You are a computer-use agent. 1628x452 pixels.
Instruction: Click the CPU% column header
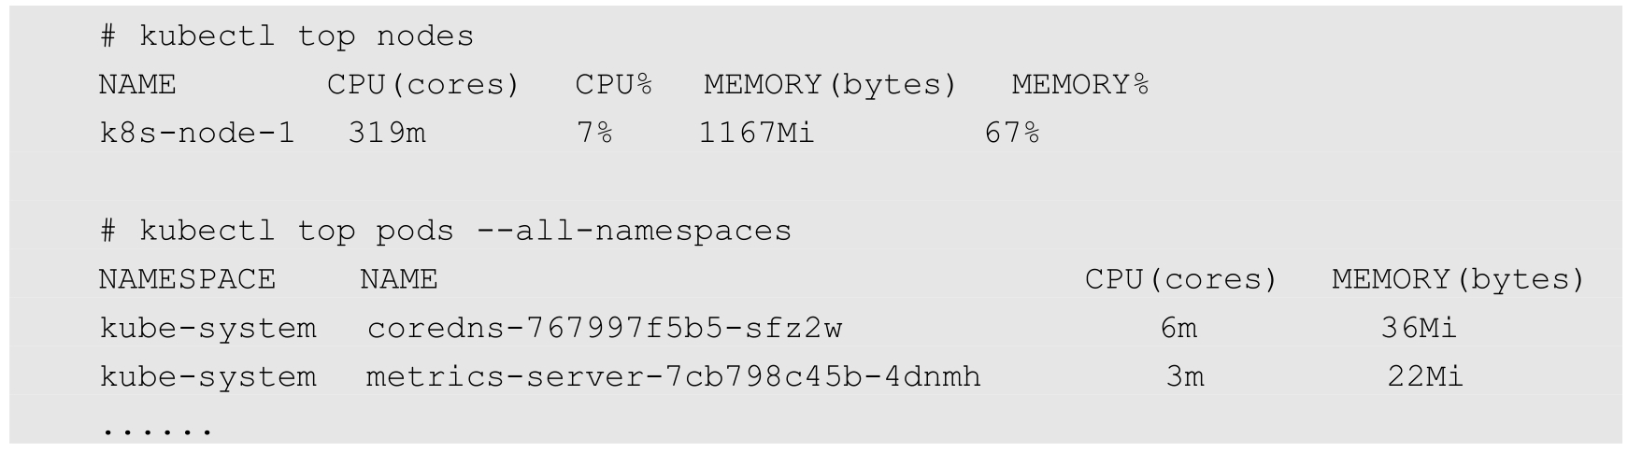pyautogui.click(x=613, y=85)
